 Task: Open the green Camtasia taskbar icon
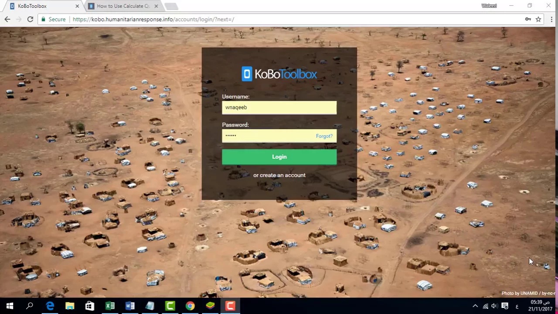[170, 306]
